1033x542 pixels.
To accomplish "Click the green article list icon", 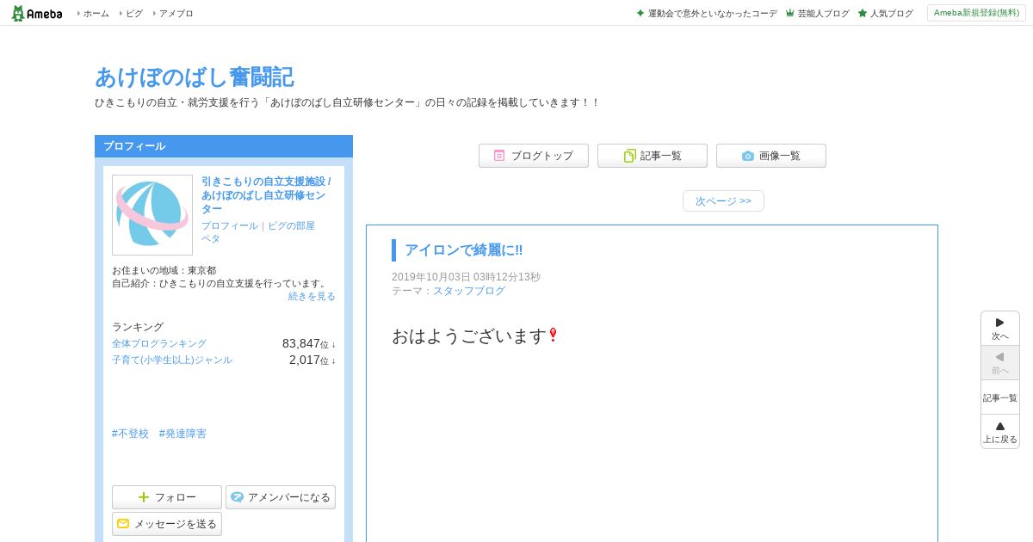I will point(629,156).
